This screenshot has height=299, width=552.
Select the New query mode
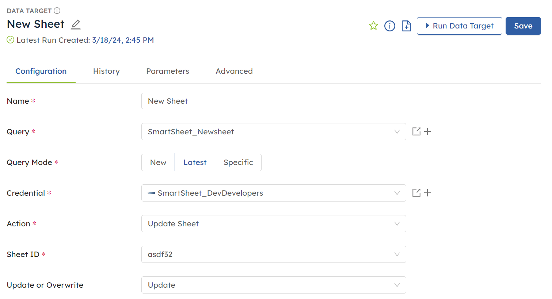click(158, 162)
